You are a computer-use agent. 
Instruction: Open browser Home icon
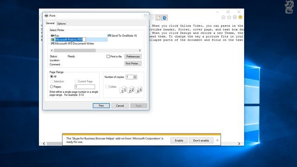223,18
